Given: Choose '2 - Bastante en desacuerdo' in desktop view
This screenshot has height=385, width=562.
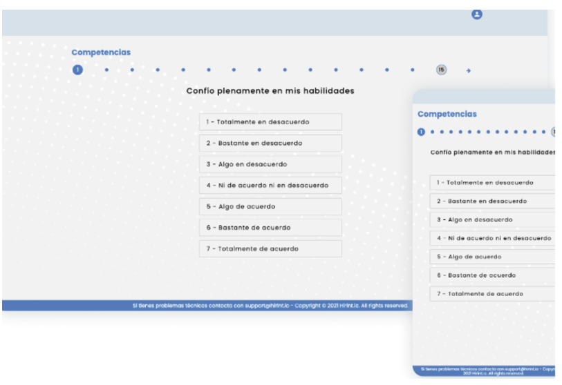Looking at the screenshot, I should [270, 144].
